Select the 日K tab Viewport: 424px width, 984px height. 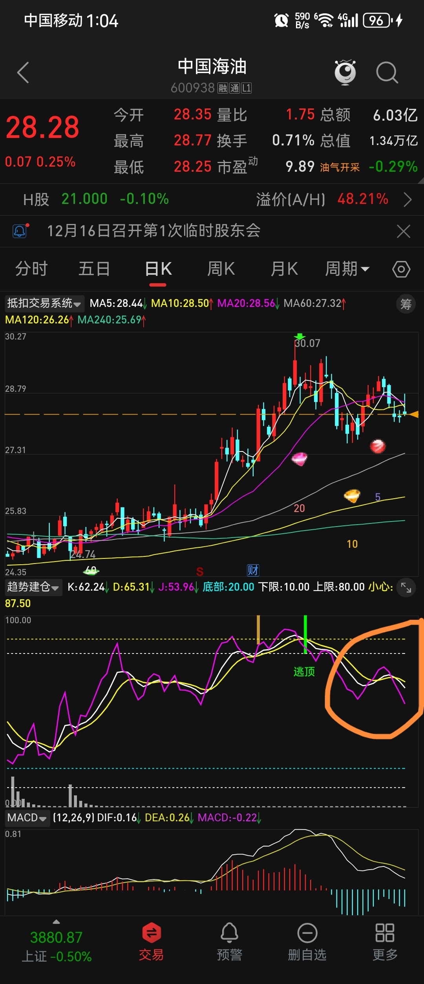click(159, 269)
